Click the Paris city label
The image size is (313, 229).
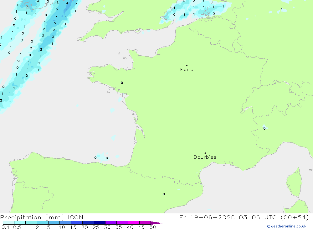pos(187,69)
